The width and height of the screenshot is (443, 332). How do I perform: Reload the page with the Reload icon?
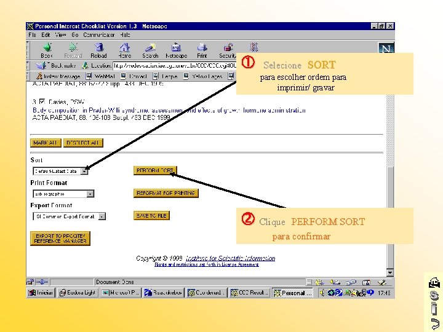(98, 50)
